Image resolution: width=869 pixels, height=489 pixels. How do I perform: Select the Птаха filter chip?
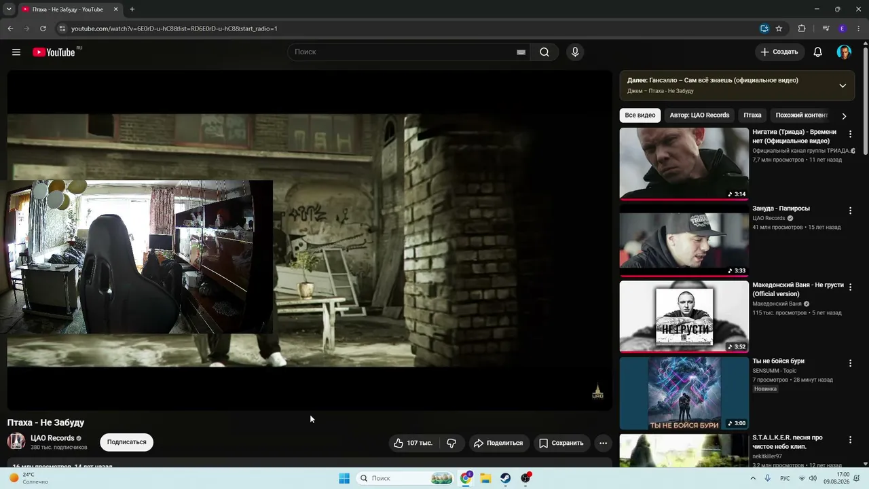752,115
